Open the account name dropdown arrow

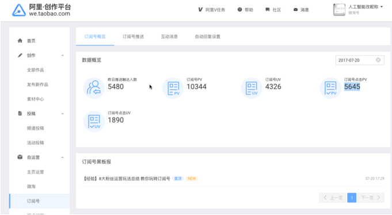[382, 7]
